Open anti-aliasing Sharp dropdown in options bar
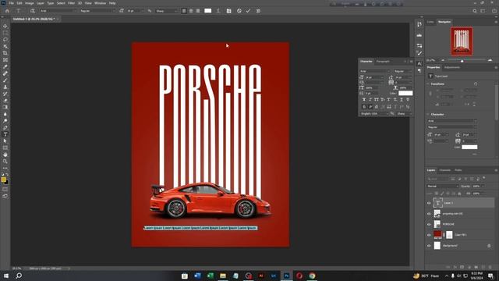 coord(166,11)
